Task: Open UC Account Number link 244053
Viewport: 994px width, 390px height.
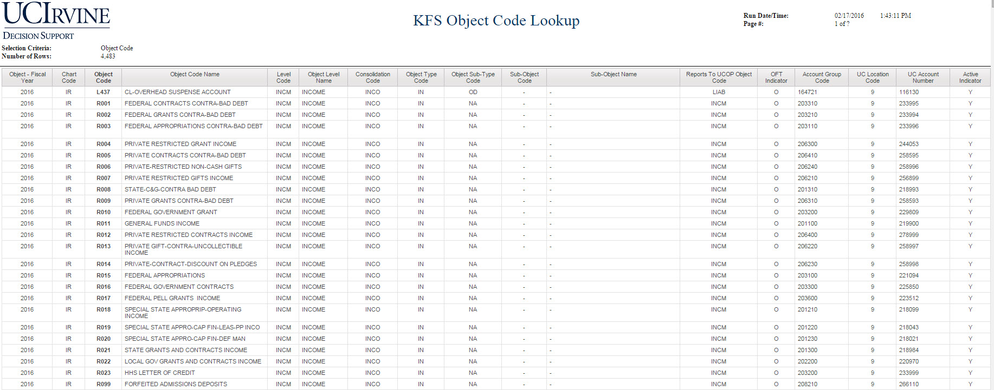Action: [909, 144]
